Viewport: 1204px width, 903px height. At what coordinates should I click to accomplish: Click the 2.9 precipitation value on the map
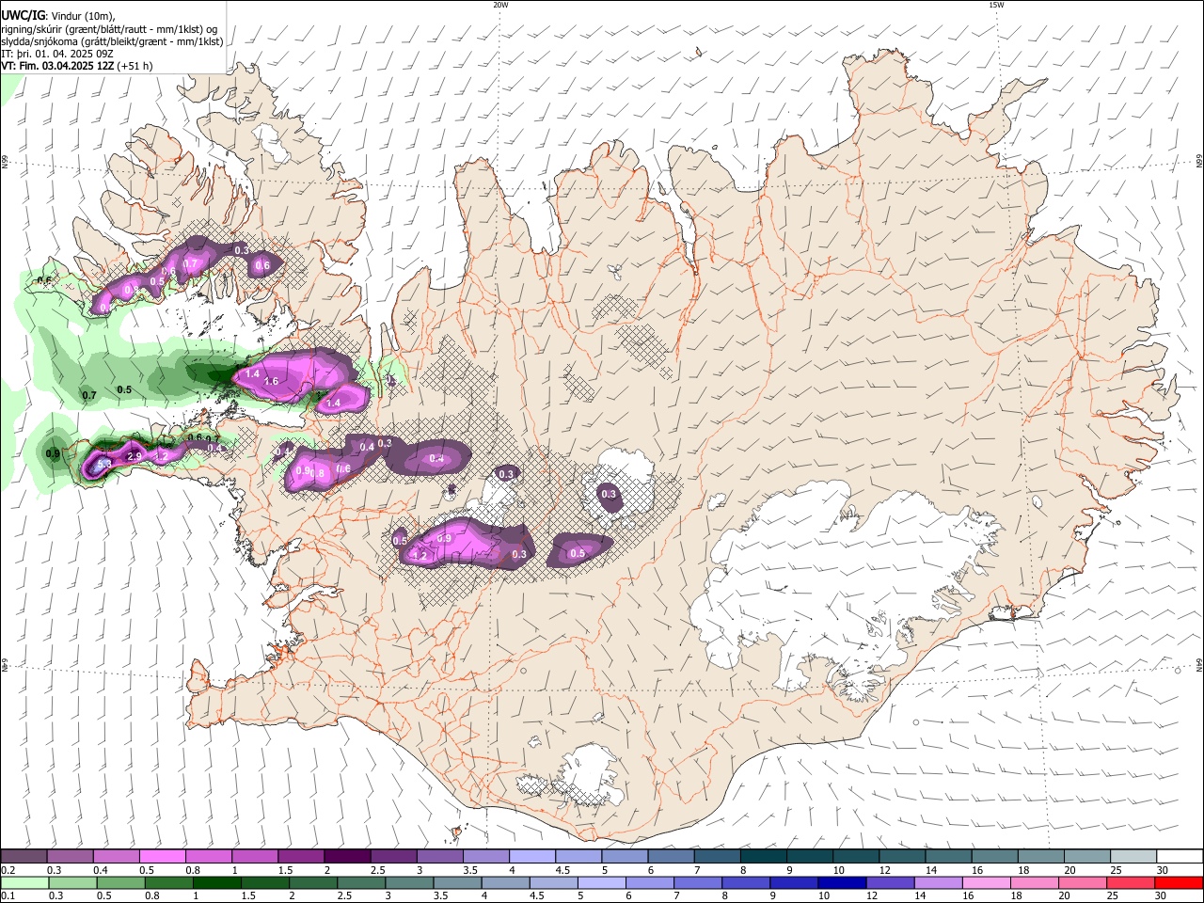(x=135, y=456)
